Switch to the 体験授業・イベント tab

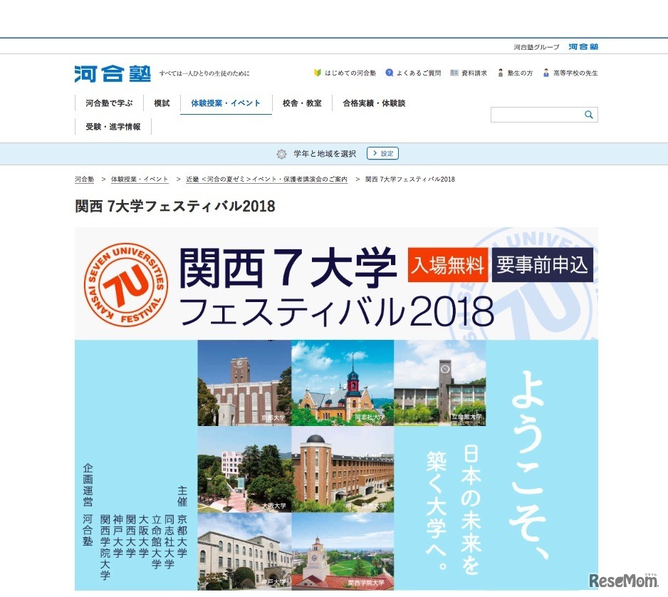point(226,103)
